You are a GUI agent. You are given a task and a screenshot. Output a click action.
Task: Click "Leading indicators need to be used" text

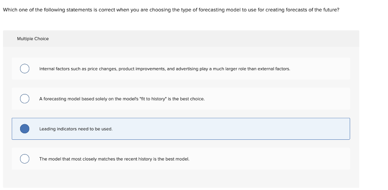(x=76, y=129)
